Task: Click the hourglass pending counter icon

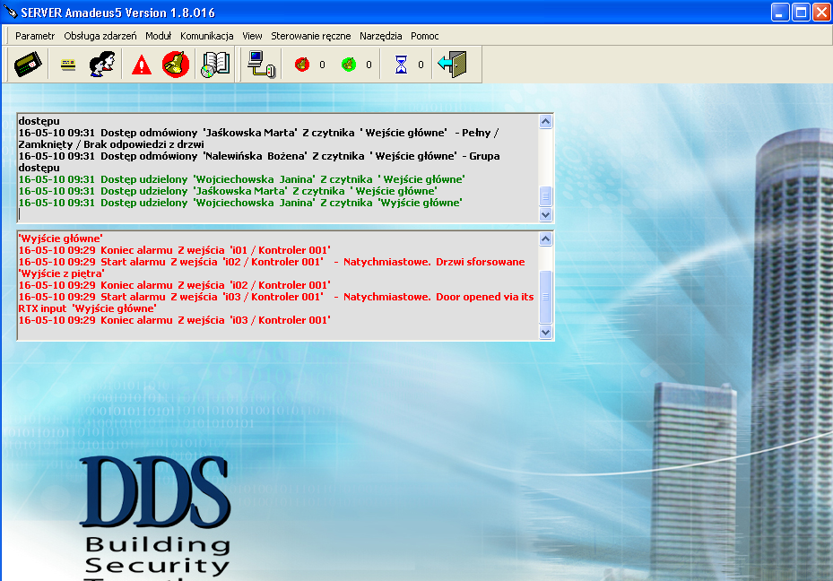Action: pyautogui.click(x=401, y=65)
